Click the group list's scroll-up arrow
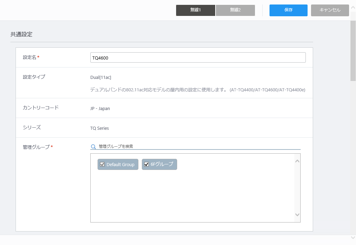 297,161
